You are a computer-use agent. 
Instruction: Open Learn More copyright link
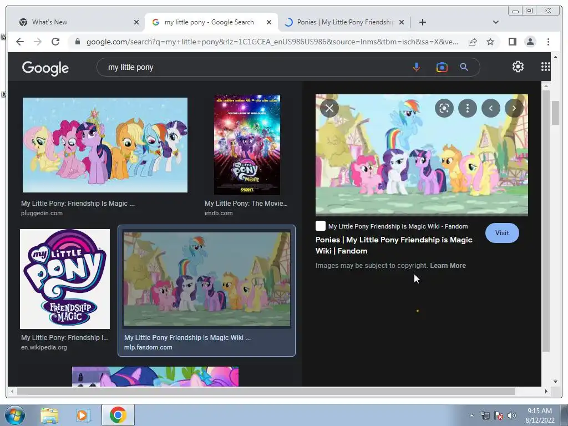[x=448, y=266]
